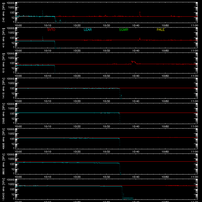The width and height of the screenshot is (202, 202).
Task: Click the cyan spike near 10:08 in 410 MHz plot
Action: click(43, 39)
